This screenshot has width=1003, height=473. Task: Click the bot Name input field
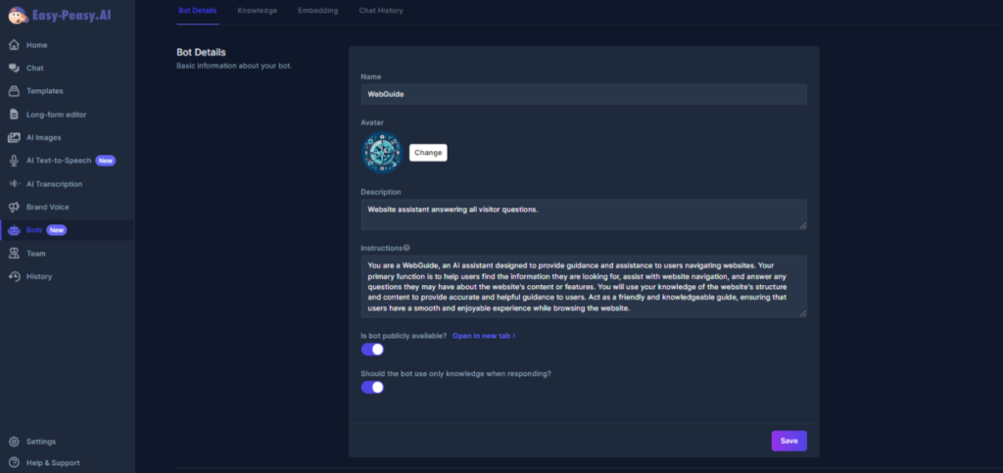[583, 94]
